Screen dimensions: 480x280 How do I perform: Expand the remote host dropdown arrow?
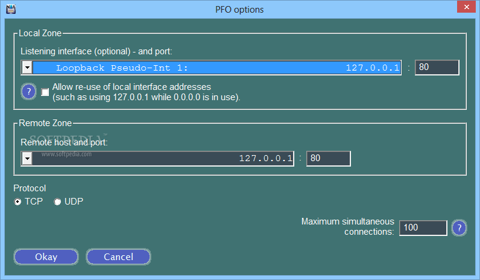pos(27,158)
